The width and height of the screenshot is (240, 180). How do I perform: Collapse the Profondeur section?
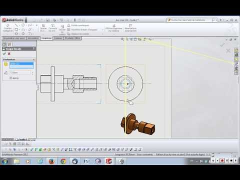pyautogui.click(x=33, y=59)
